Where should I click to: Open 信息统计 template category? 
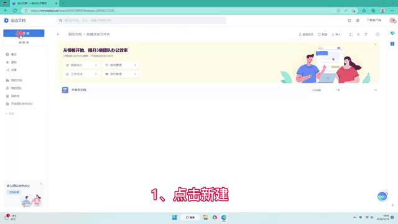pos(81,65)
